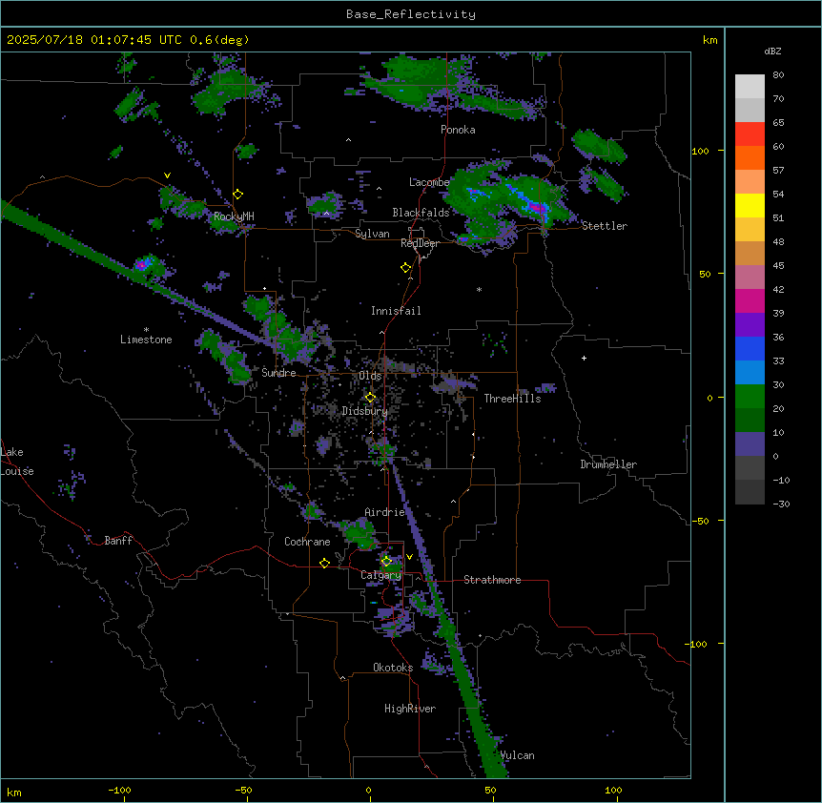The height and width of the screenshot is (803, 822).
Task: Click the RockyMH city label
Action: click(234, 216)
